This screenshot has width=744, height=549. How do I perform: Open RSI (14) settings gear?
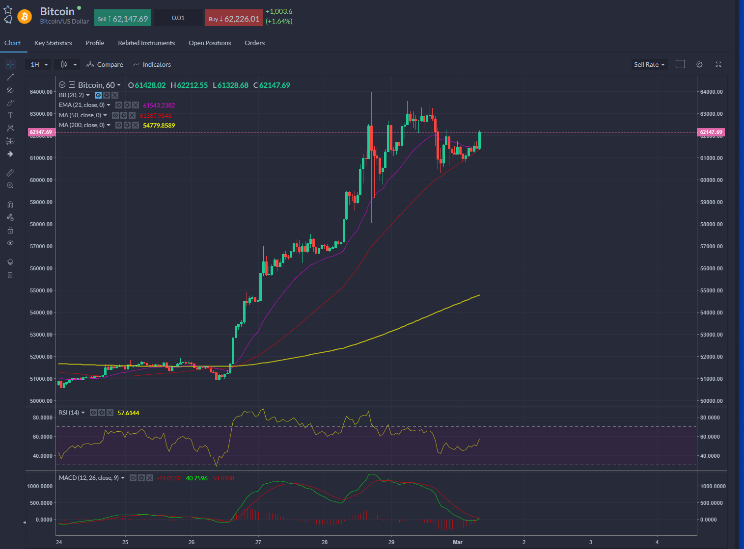(102, 413)
